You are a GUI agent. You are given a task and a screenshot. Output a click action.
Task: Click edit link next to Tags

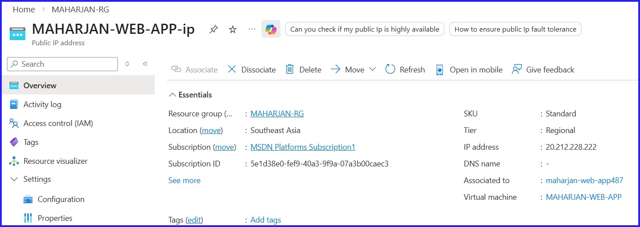(x=195, y=220)
